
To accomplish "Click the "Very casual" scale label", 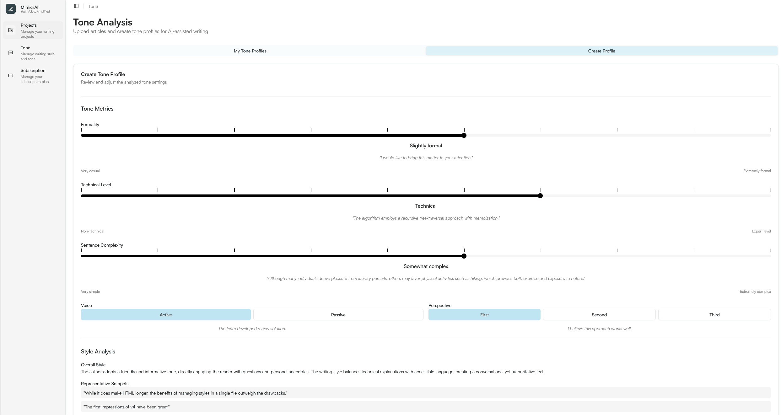I will 90,171.
